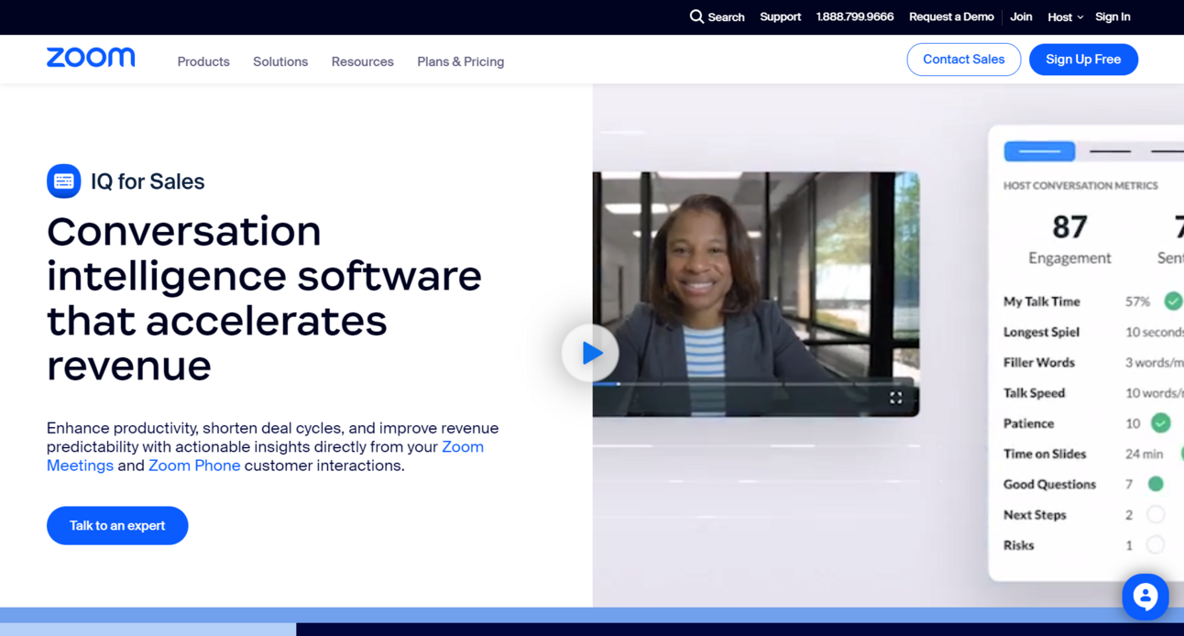This screenshot has height=636, width=1184.
Task: Click the Sign Up Free button
Action: point(1083,60)
